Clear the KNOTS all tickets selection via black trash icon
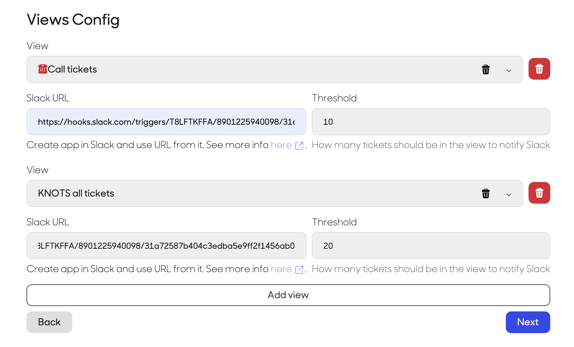Viewport: 574px width, 347px height. coord(486,193)
